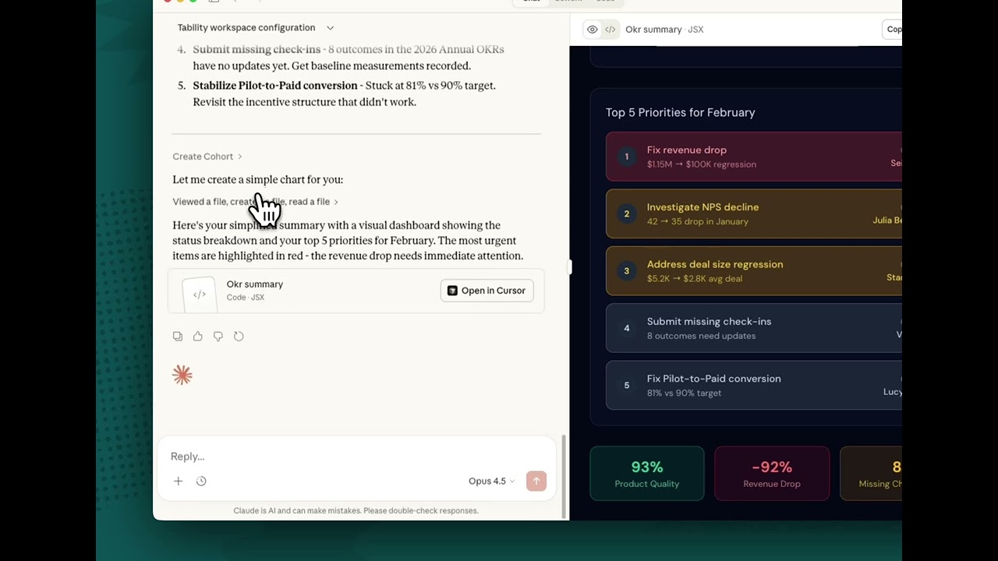Image resolution: width=998 pixels, height=561 pixels.
Task: Focus the Reply input field
Action: [x=356, y=457]
